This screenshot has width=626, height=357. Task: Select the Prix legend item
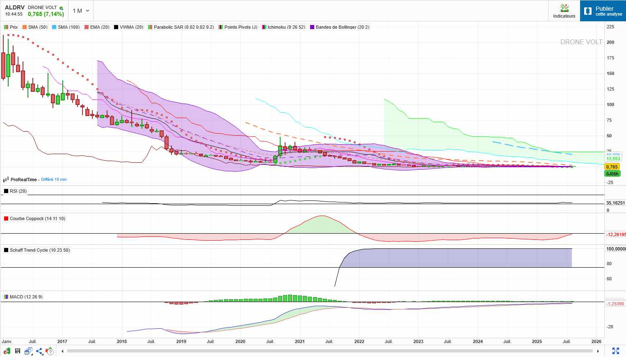point(11,27)
